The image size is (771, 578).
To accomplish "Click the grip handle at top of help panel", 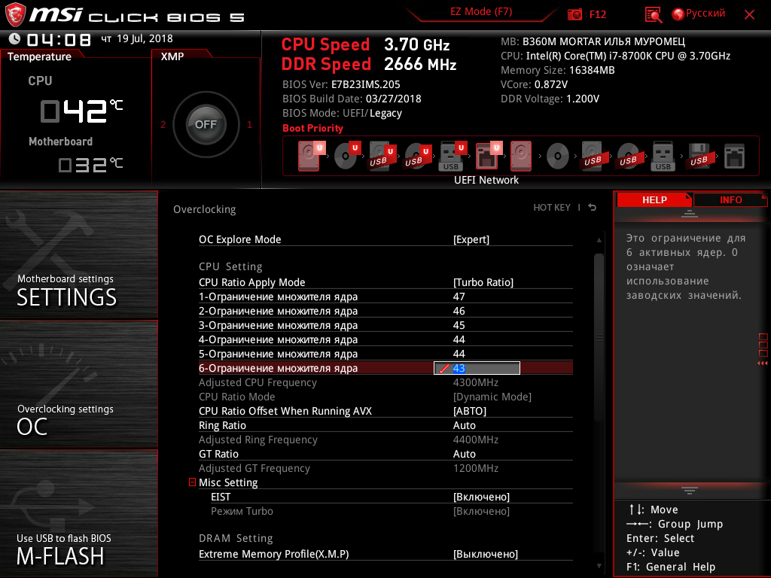I will [x=690, y=214].
